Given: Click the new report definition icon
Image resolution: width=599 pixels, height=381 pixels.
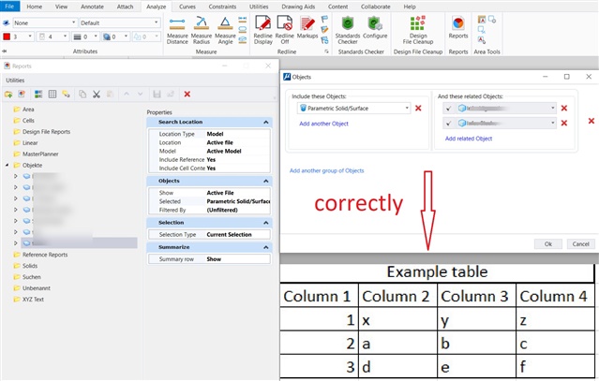Looking at the screenshot, I should point(22,95).
